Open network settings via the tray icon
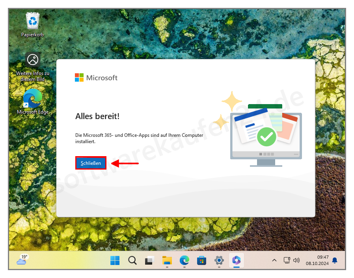The height and width of the screenshot is (278, 354). [x=287, y=260]
